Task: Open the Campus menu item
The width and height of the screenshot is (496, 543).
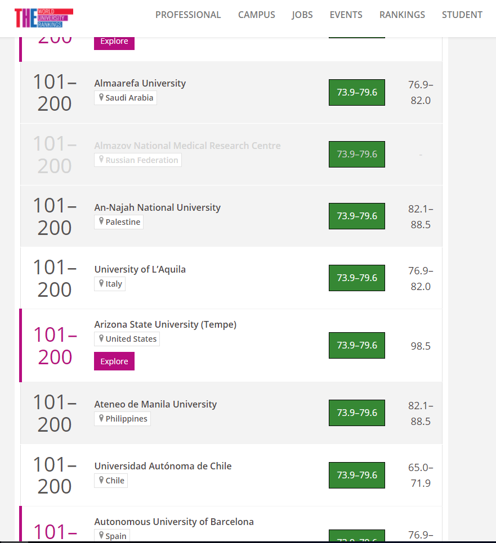Action: point(257,15)
